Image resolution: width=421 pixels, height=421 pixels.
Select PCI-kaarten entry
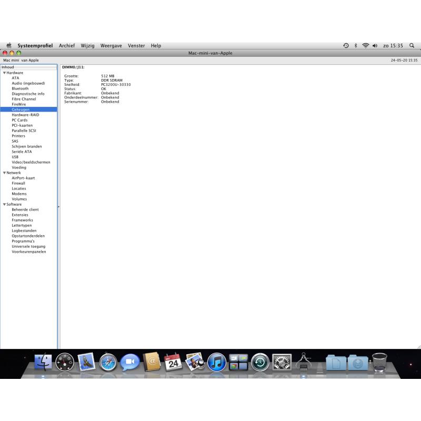point(22,125)
